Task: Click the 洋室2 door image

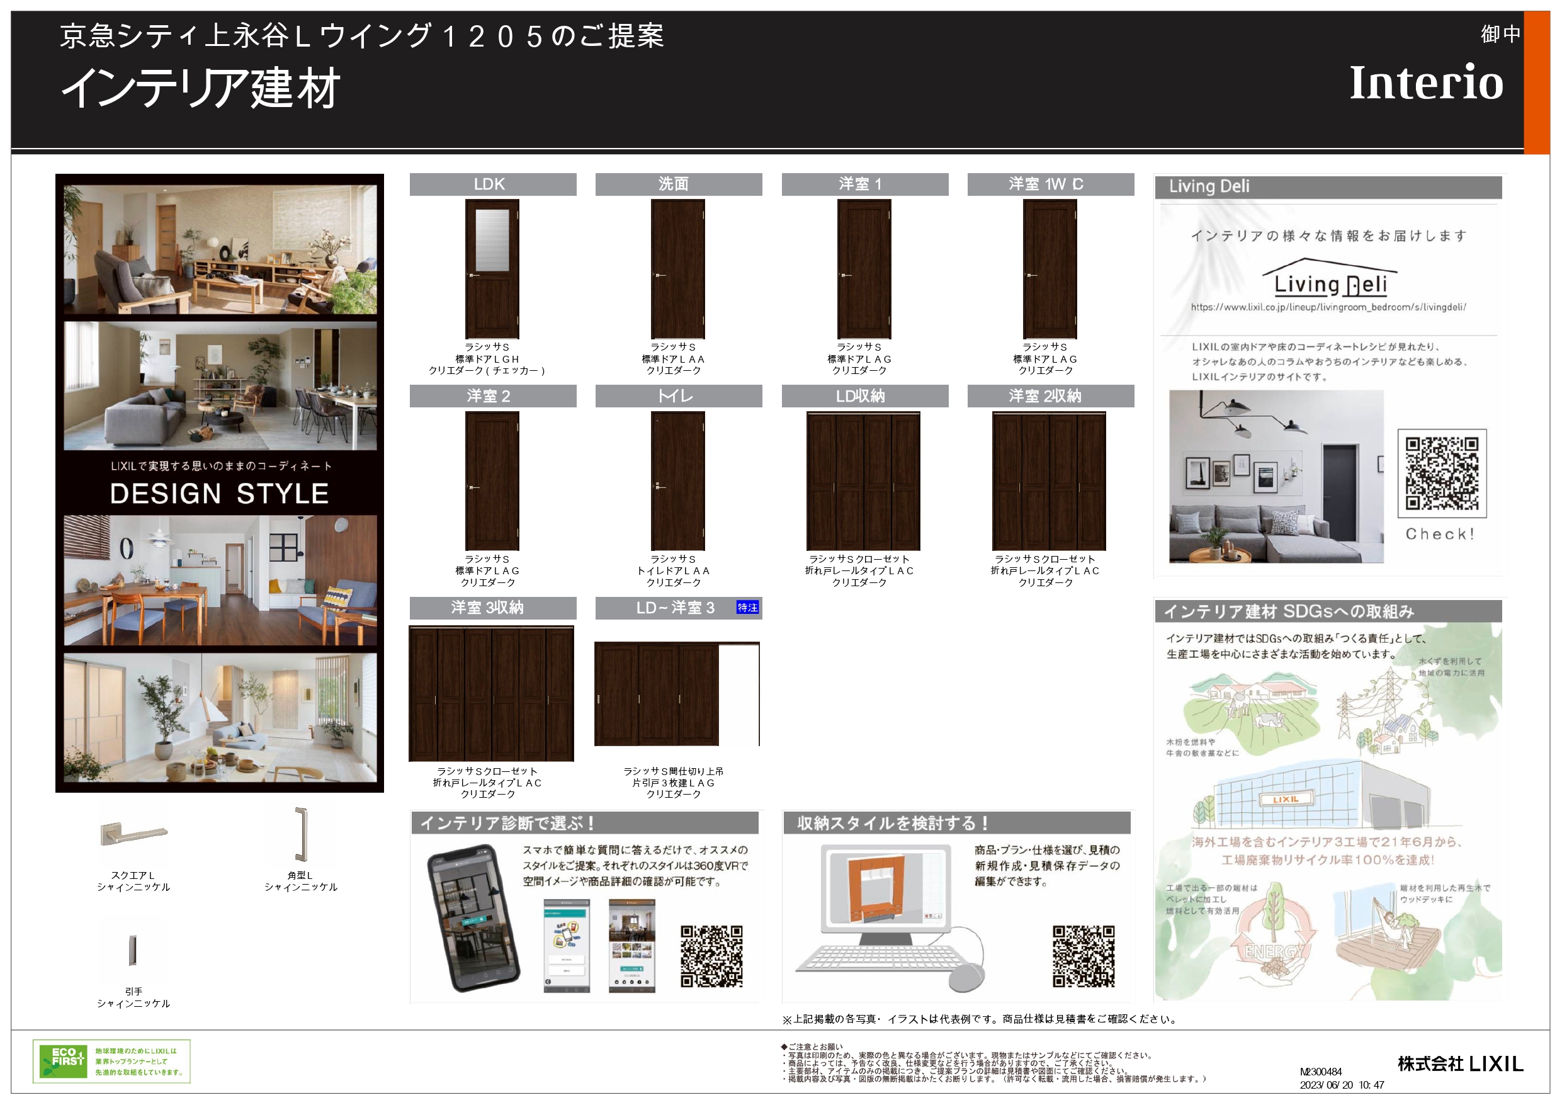Action: (492, 481)
